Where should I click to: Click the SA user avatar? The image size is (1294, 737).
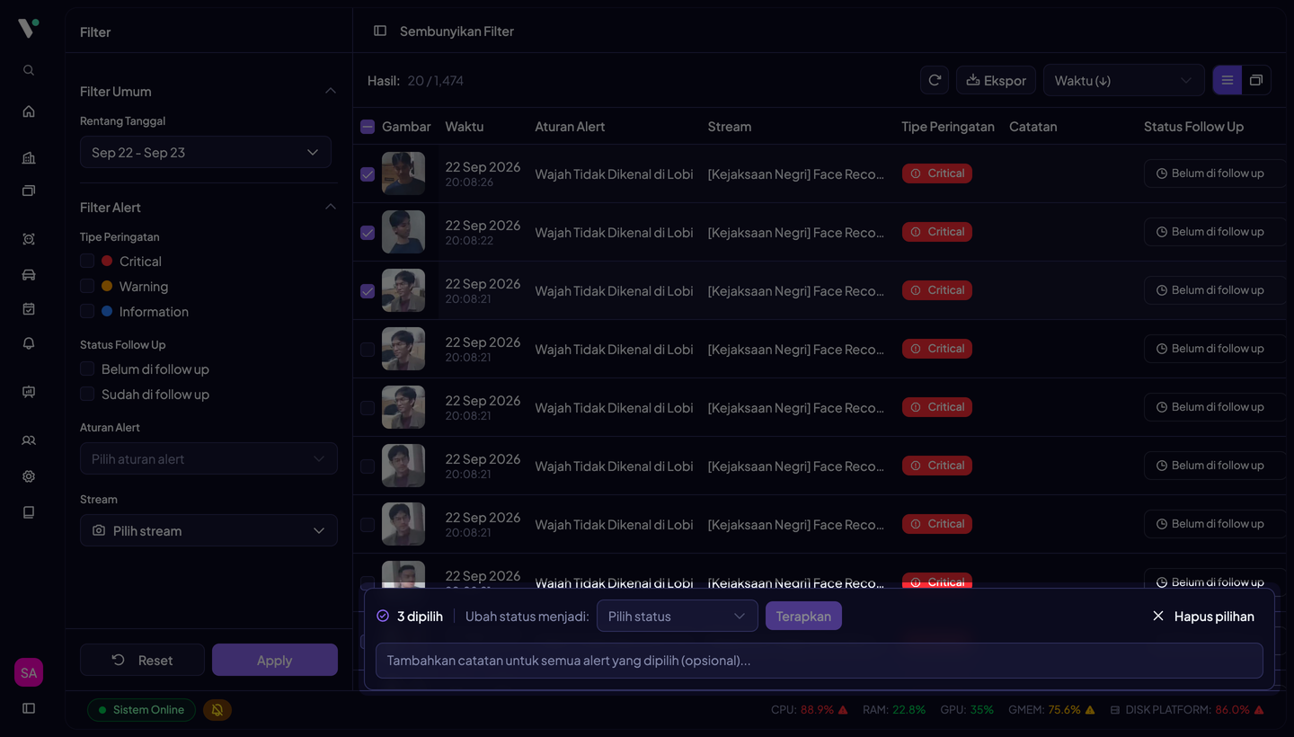coord(29,672)
